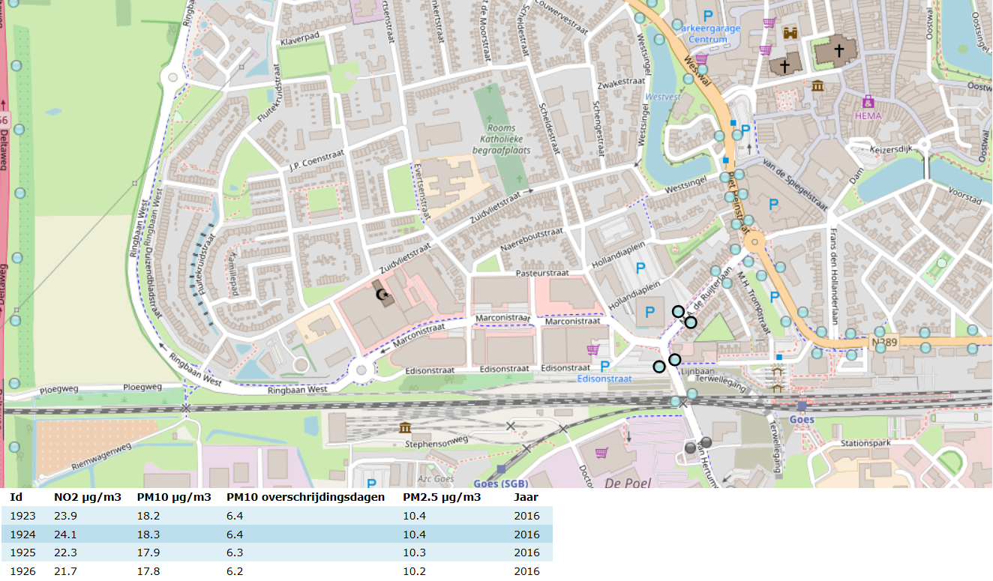
Task: Click PM10 value 18.2
Action: (148, 516)
